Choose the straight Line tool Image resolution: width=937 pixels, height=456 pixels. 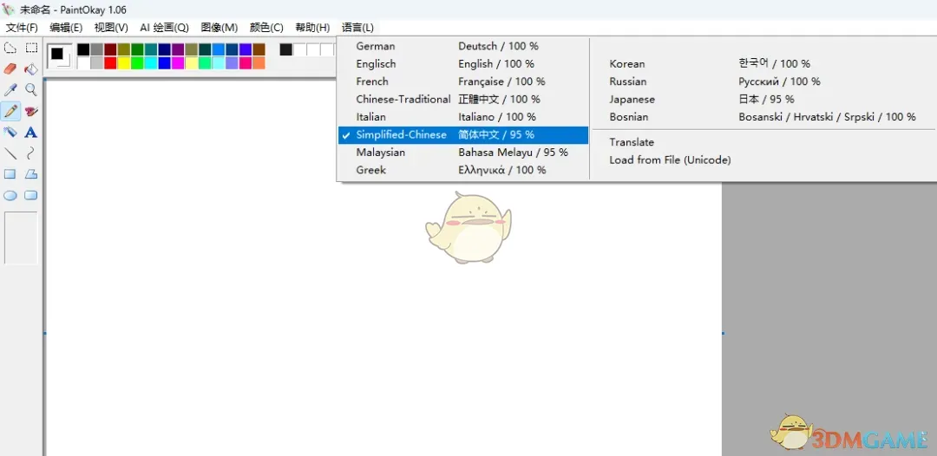pos(10,153)
